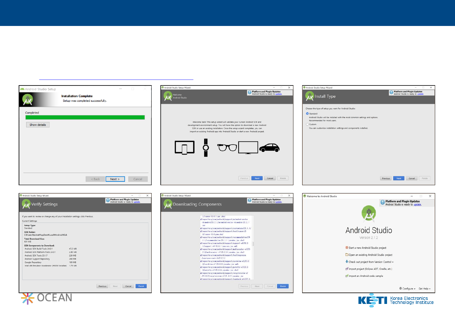
Task: Expand Check out project from Version Control
Action: [370, 262]
